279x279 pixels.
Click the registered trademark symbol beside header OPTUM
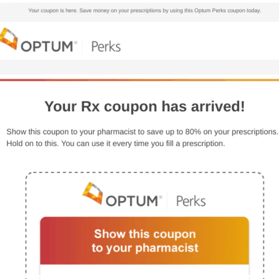pyautogui.click(x=75, y=42)
